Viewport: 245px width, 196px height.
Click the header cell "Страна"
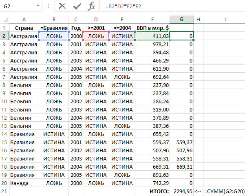pyautogui.click(x=24, y=28)
